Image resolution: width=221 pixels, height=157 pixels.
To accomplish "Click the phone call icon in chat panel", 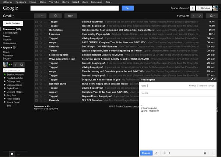I will tap(16, 65).
